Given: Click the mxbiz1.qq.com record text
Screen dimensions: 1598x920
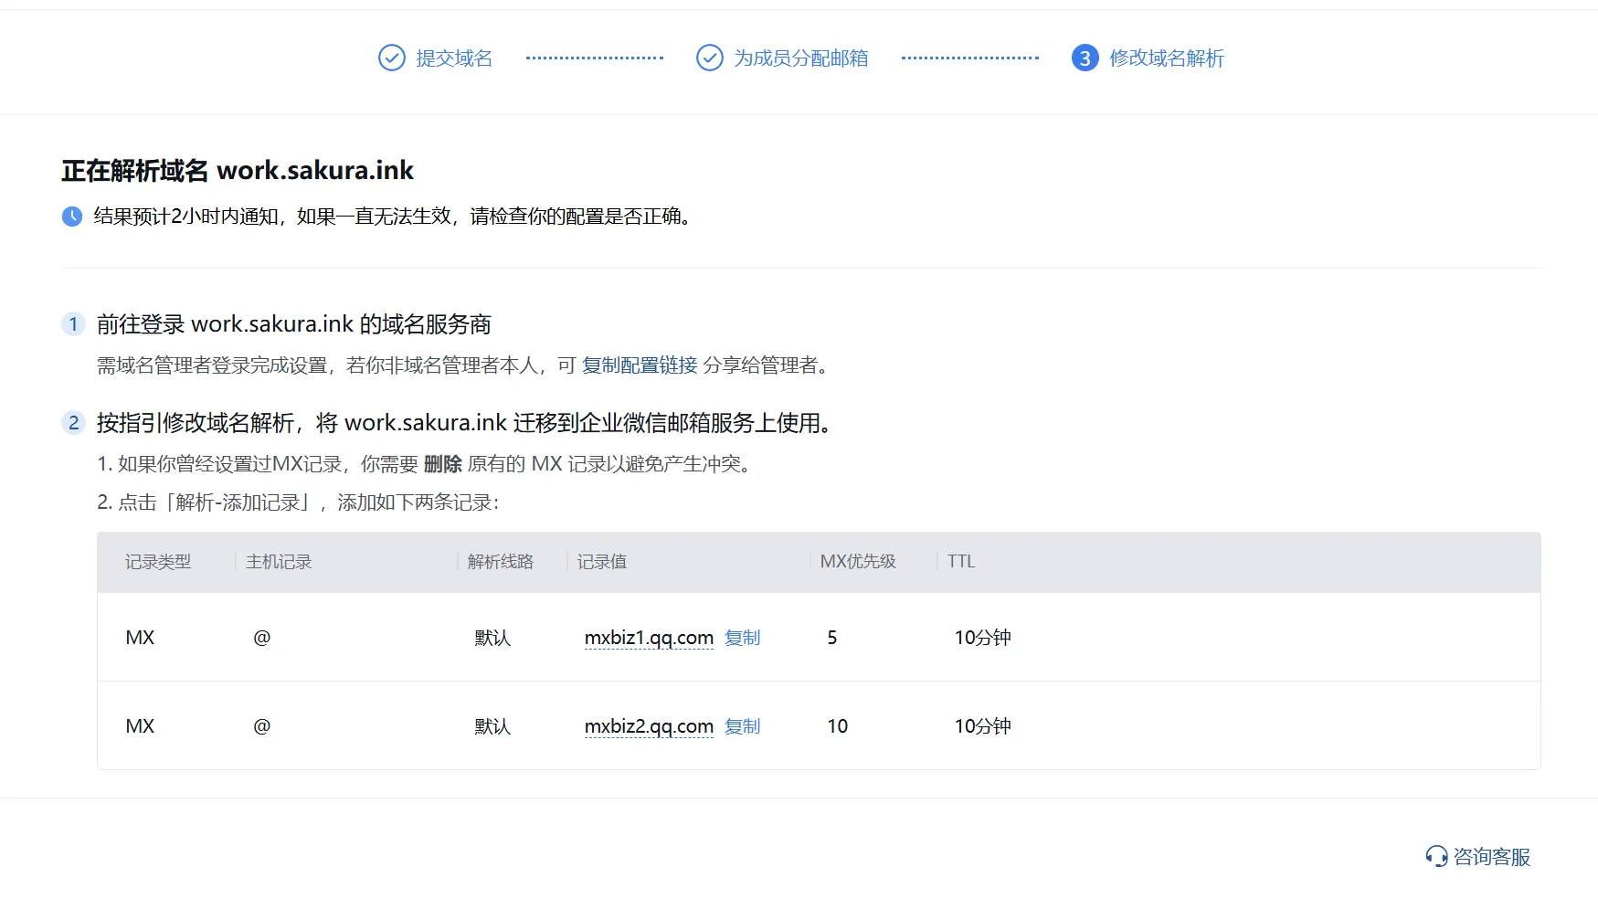Looking at the screenshot, I should click(x=649, y=638).
